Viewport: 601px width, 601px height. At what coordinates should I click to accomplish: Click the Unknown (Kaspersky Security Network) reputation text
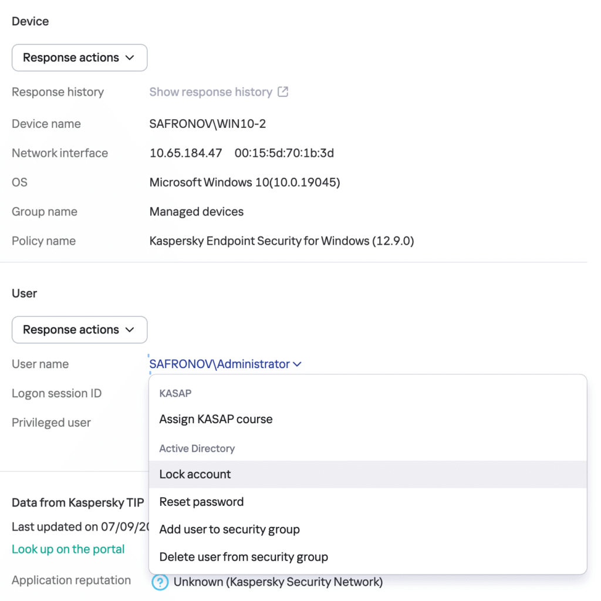278,582
